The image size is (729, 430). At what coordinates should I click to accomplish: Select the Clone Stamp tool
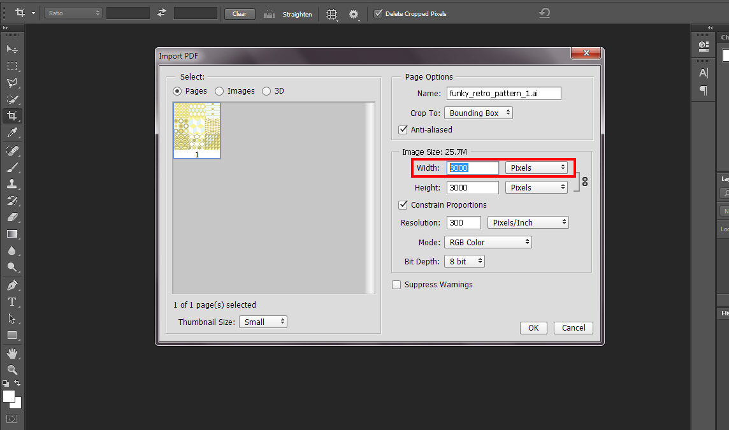coord(11,184)
